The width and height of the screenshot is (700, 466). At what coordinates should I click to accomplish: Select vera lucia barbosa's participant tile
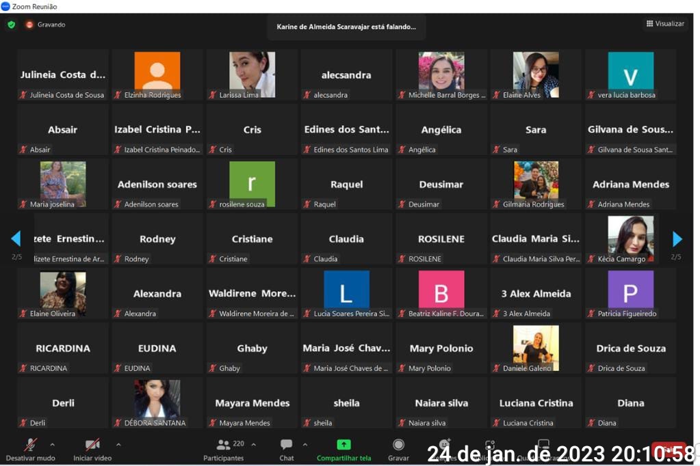pyautogui.click(x=630, y=74)
